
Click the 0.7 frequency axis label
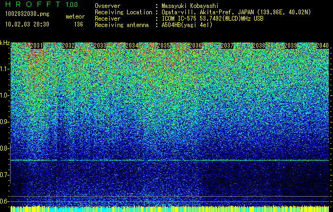coord(5,175)
